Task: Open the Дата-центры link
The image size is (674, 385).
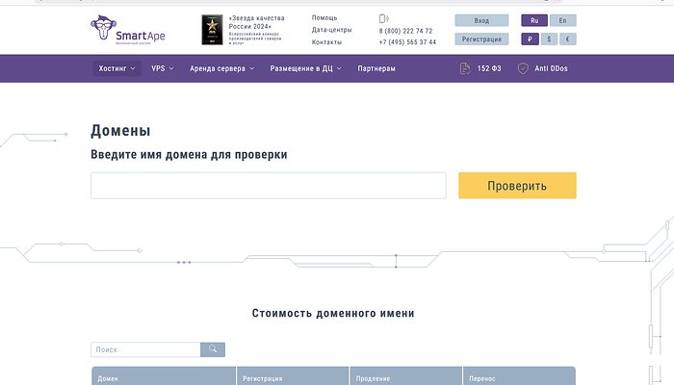Action: point(332,30)
